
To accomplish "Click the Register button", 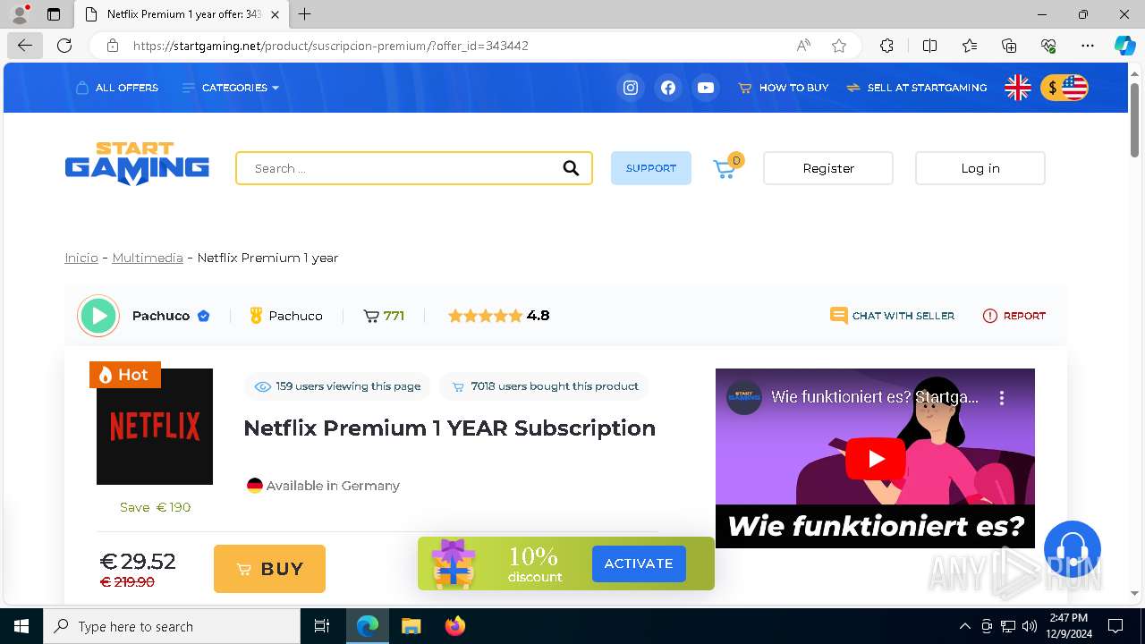I will [x=828, y=168].
